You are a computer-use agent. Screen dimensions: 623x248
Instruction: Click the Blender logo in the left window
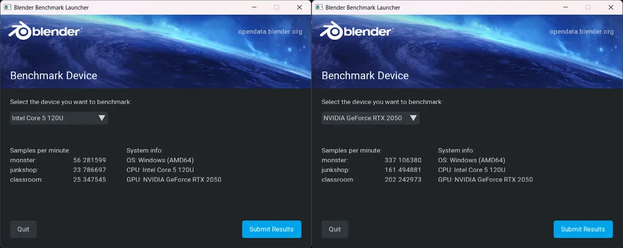[45, 31]
